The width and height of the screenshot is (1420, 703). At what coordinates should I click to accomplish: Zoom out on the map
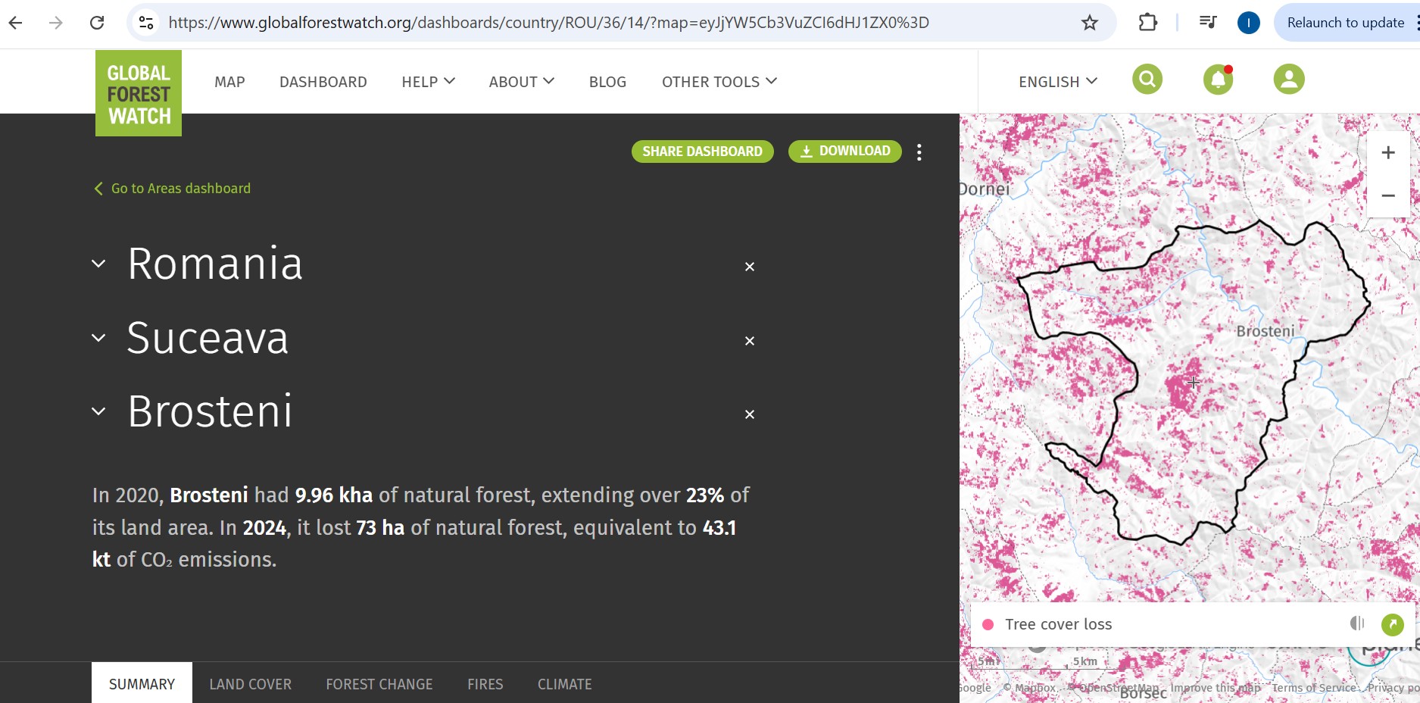pyautogui.click(x=1388, y=195)
